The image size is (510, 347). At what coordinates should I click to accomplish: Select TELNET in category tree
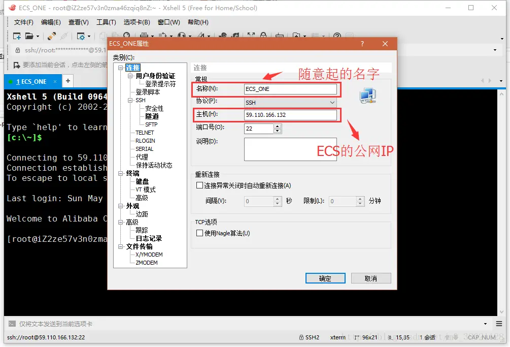pyautogui.click(x=145, y=133)
